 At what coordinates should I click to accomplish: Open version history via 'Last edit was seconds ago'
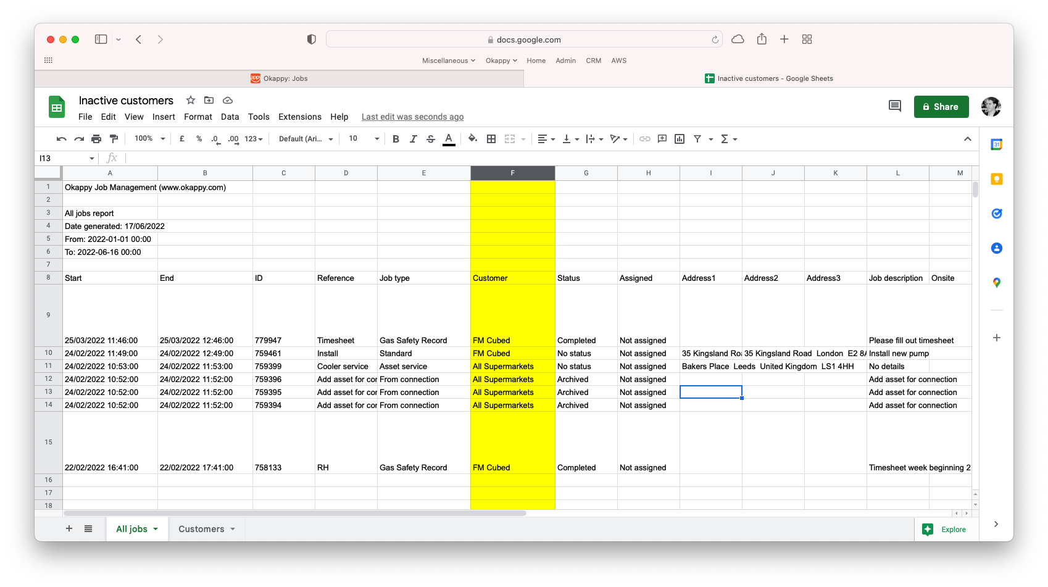[x=412, y=117]
